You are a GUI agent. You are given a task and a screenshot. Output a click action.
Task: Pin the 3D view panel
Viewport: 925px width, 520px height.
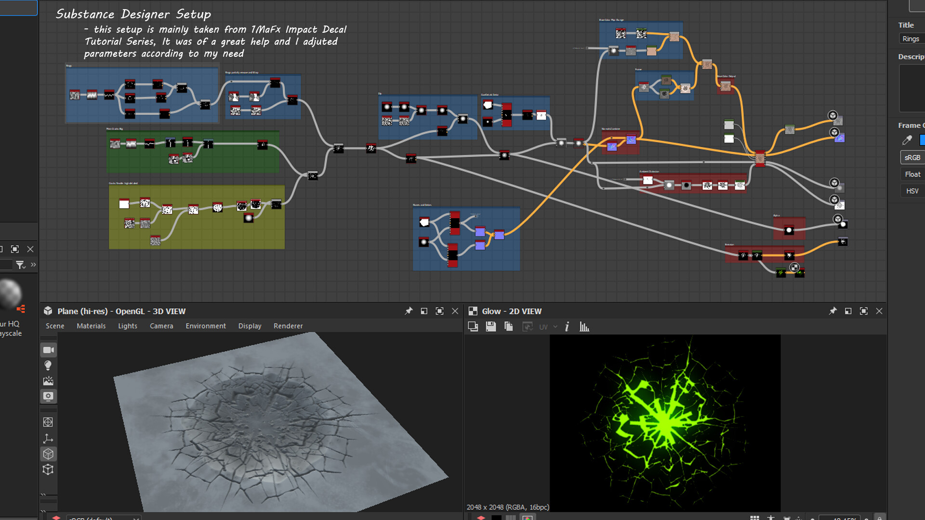click(x=409, y=311)
